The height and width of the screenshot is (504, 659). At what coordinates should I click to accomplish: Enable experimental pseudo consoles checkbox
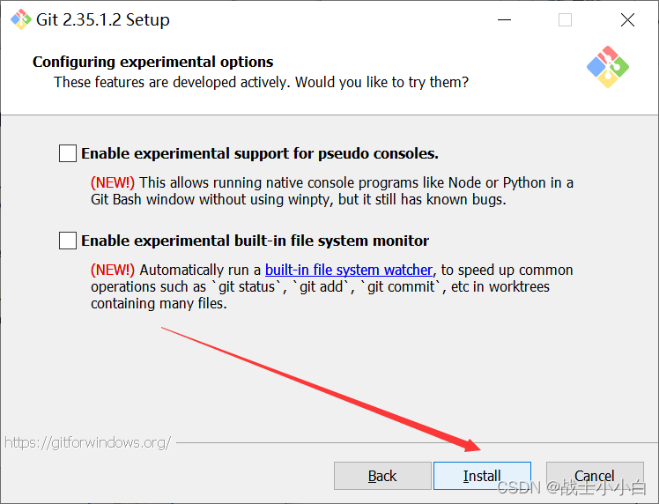click(68, 153)
